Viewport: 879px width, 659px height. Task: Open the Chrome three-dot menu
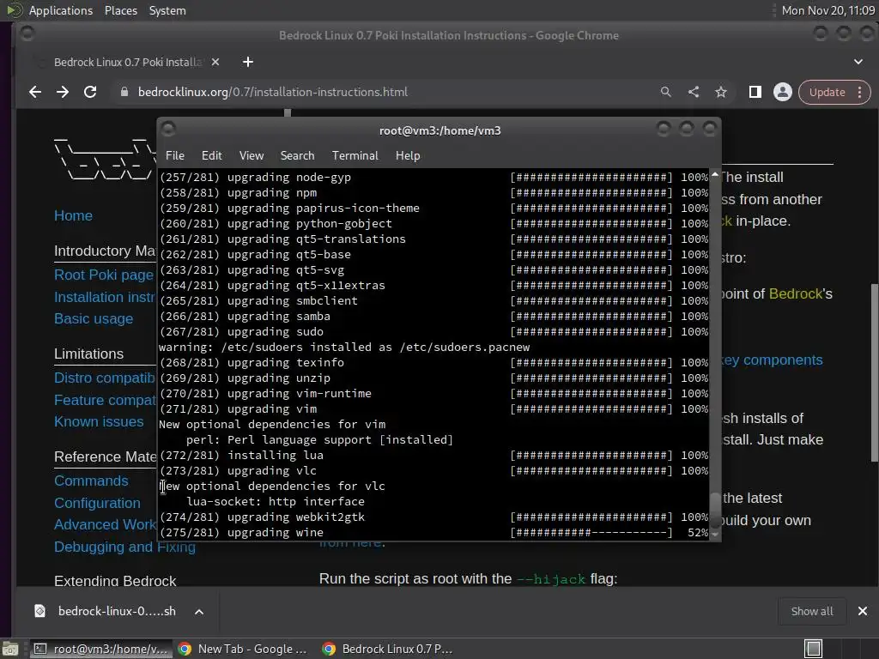click(x=859, y=93)
